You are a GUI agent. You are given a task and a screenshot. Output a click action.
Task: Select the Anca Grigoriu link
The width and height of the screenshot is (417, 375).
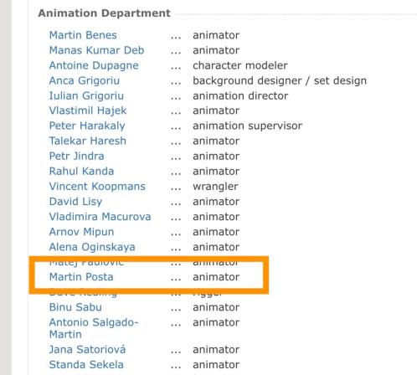point(85,80)
